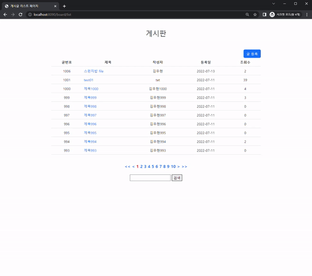312x276 pixels.
Task: Close the 게시글 리스트 페이지 tab
Action: coord(55,6)
